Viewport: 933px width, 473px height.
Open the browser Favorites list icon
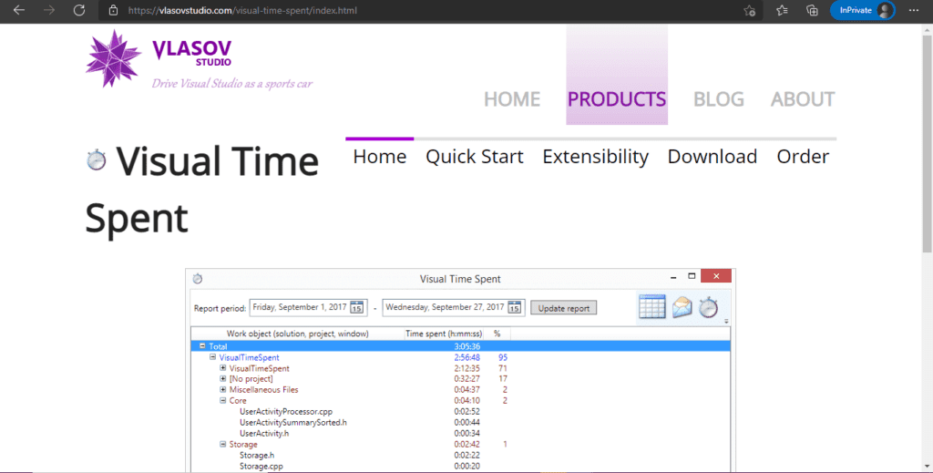782,10
